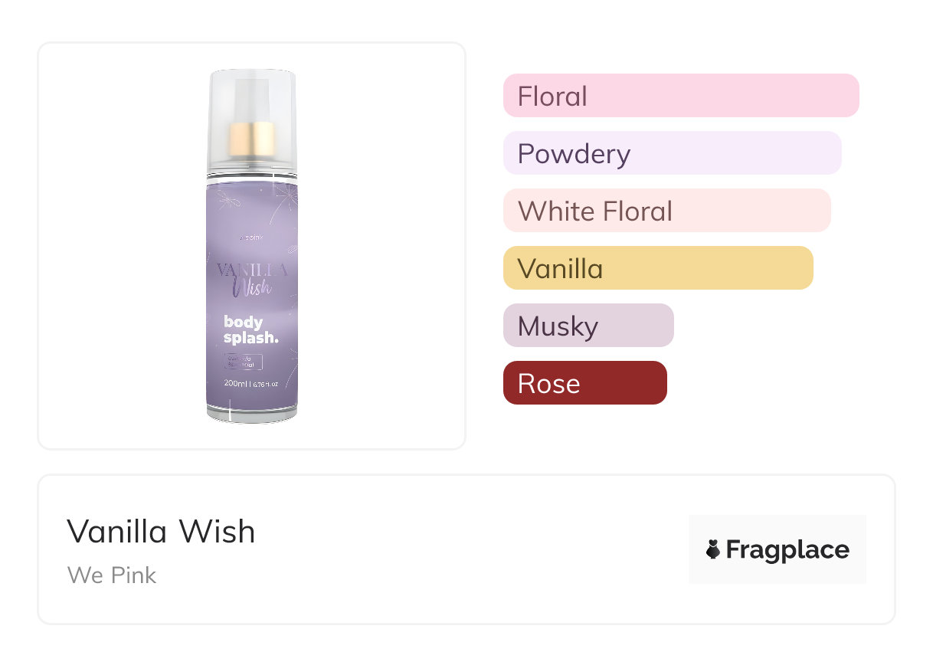Click the small wepink logo on bottle
The width and height of the screenshot is (933, 662).
(x=252, y=237)
